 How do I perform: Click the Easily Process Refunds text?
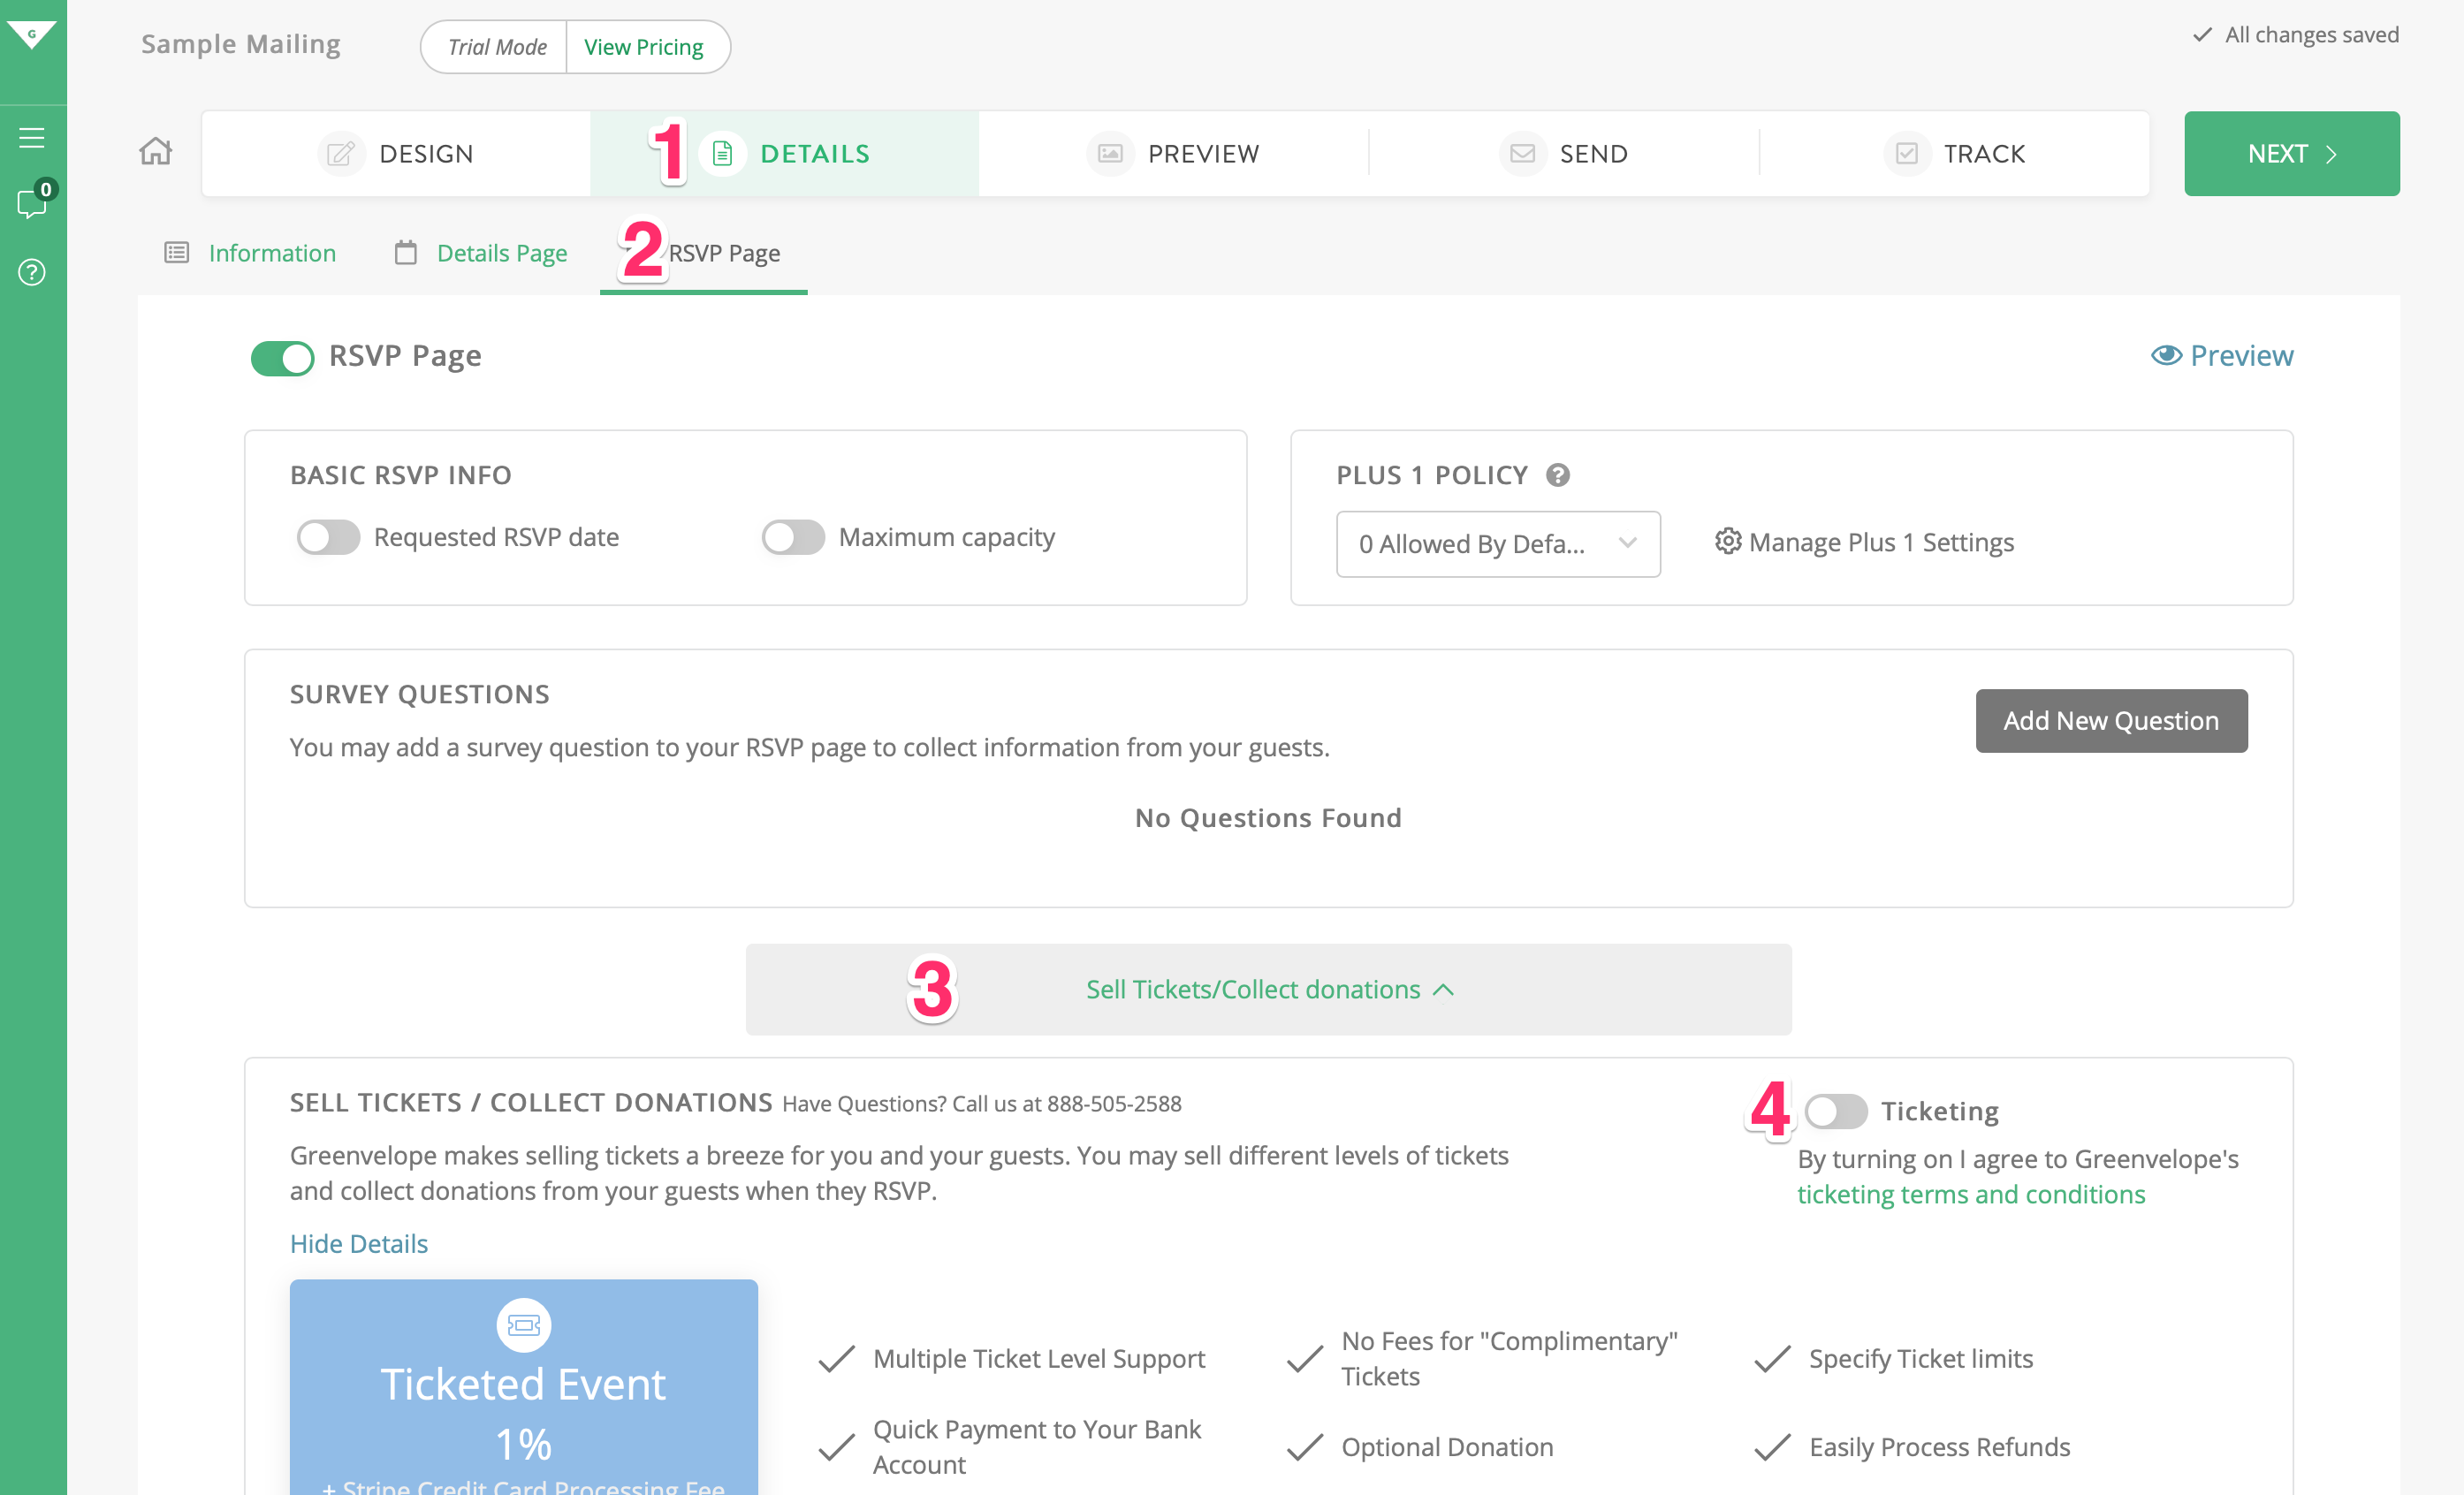(1939, 1446)
